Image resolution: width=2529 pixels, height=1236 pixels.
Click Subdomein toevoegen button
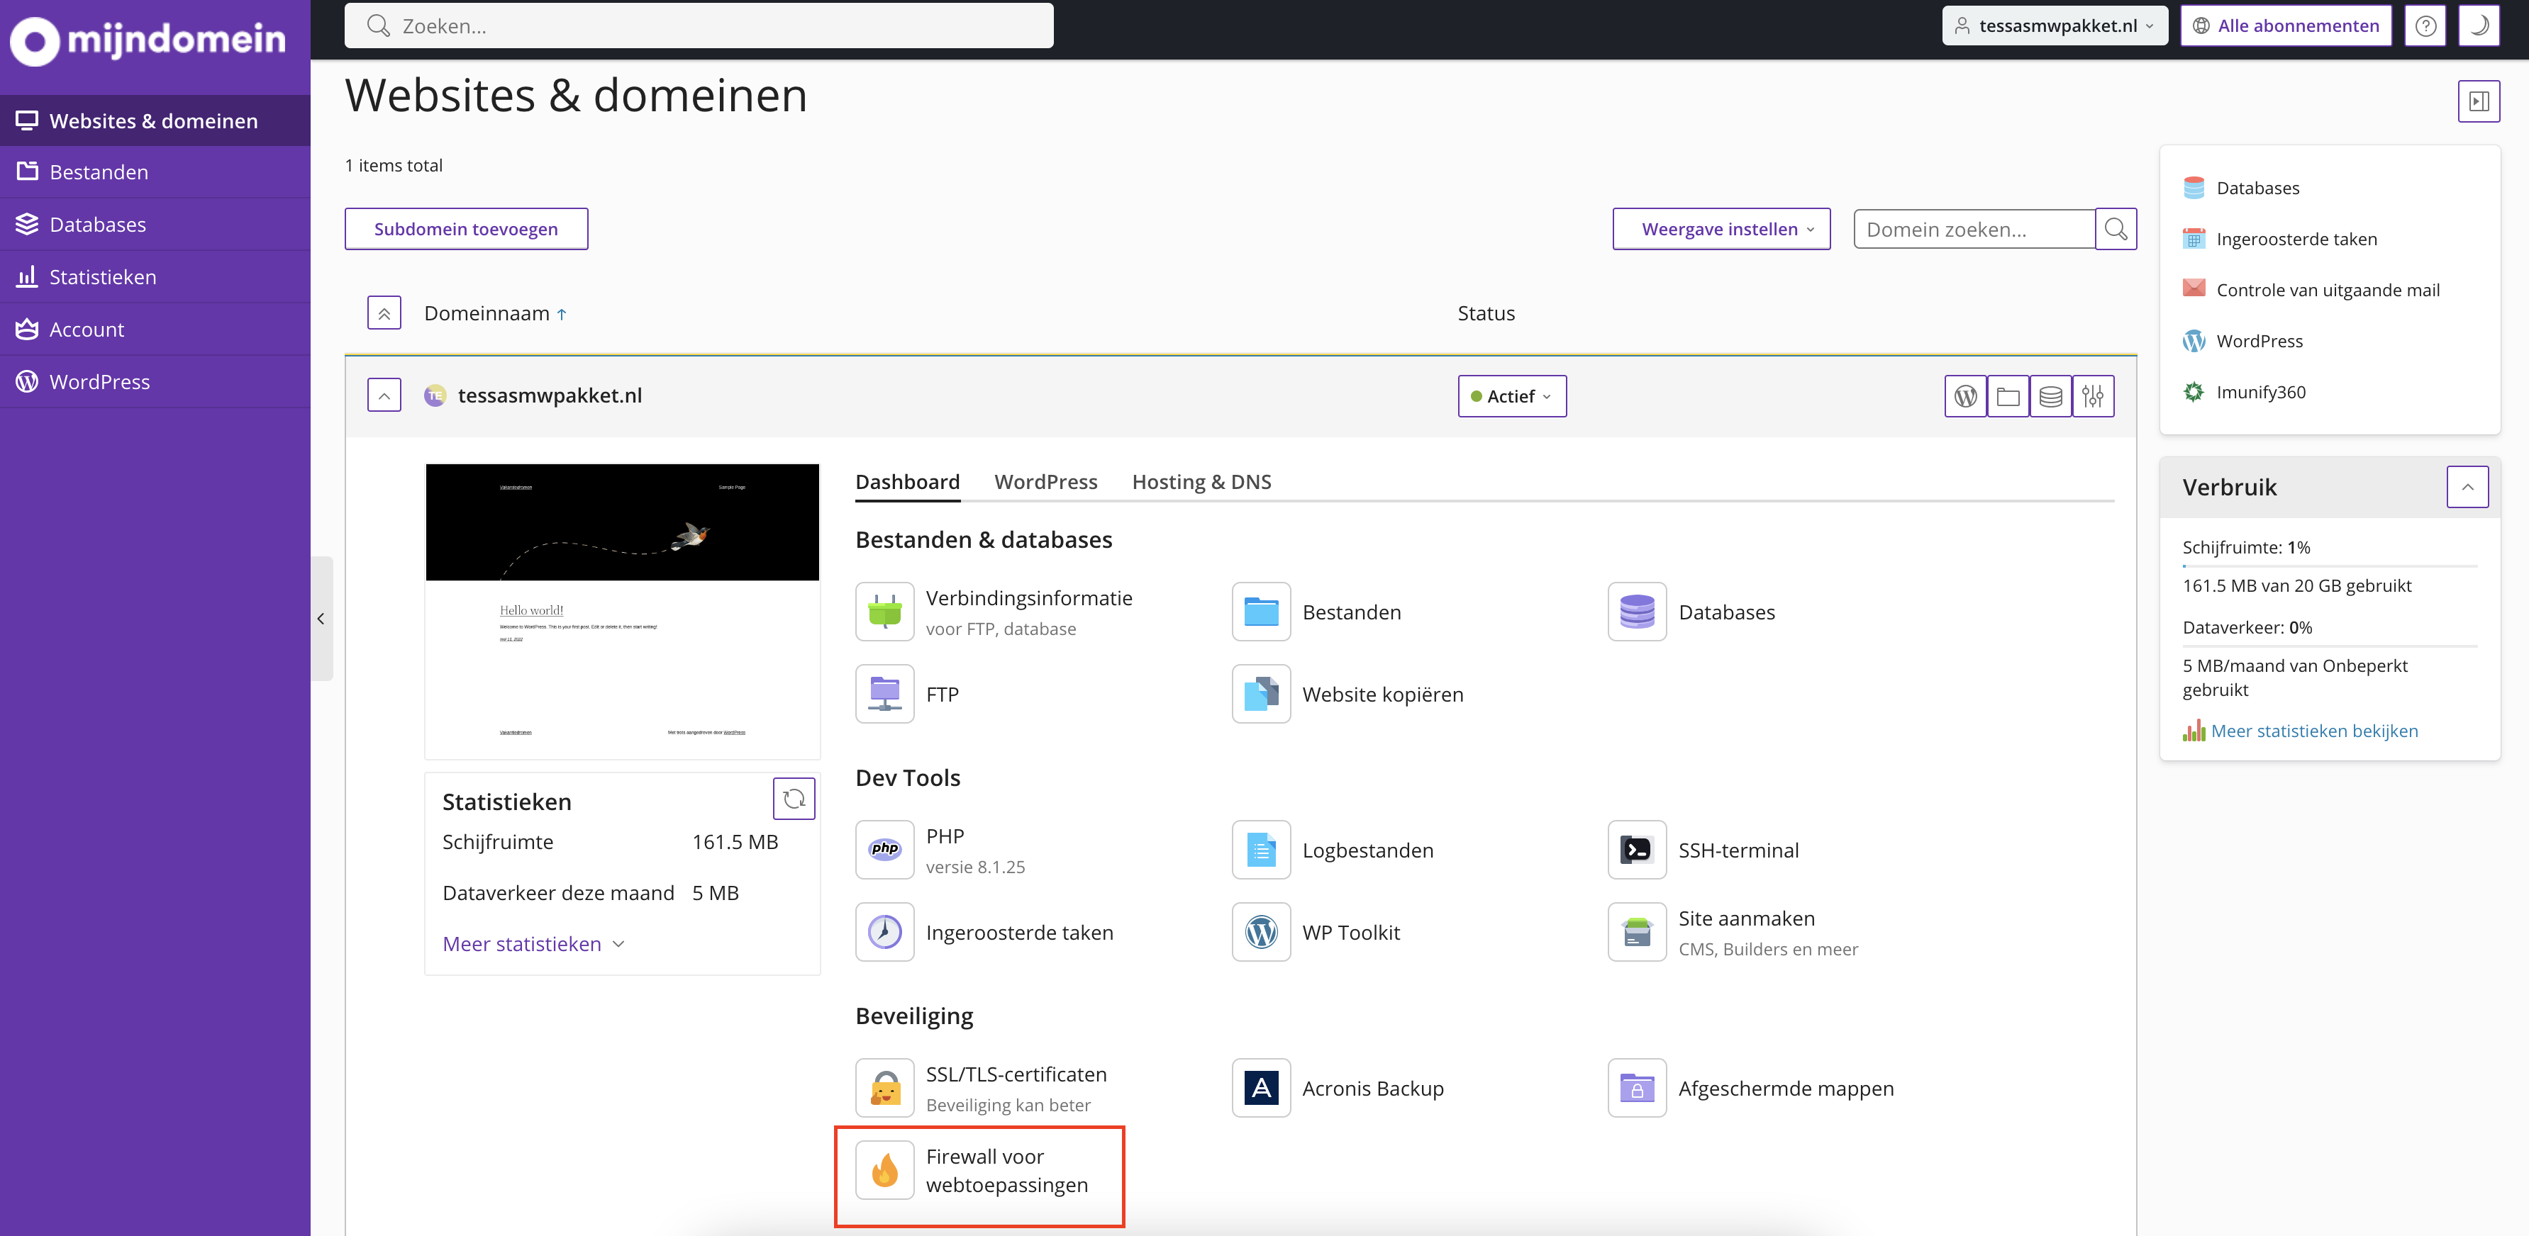coord(466,227)
